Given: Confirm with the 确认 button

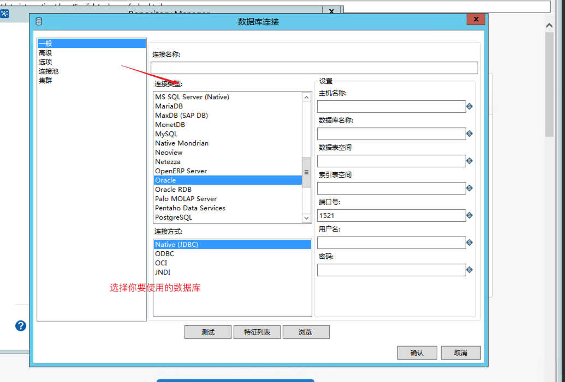Looking at the screenshot, I should tap(417, 353).
